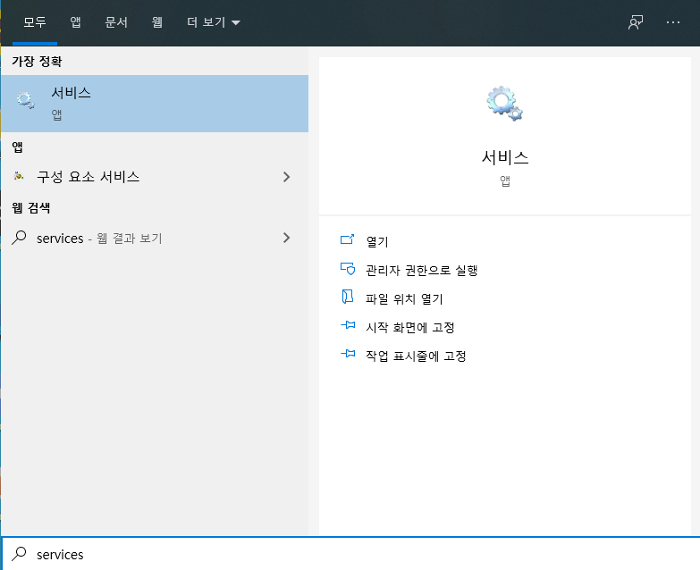700x570 pixels.
Task: Click the 서비스 gears icon in results
Action: pyautogui.click(x=26, y=100)
